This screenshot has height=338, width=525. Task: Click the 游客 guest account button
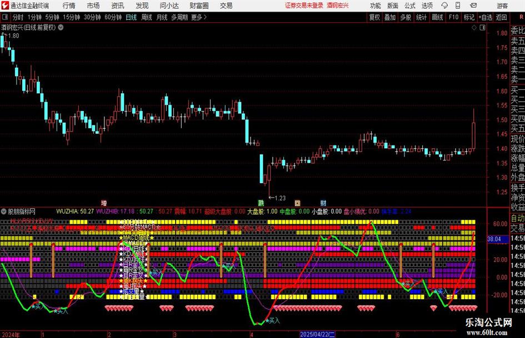(502, 6)
